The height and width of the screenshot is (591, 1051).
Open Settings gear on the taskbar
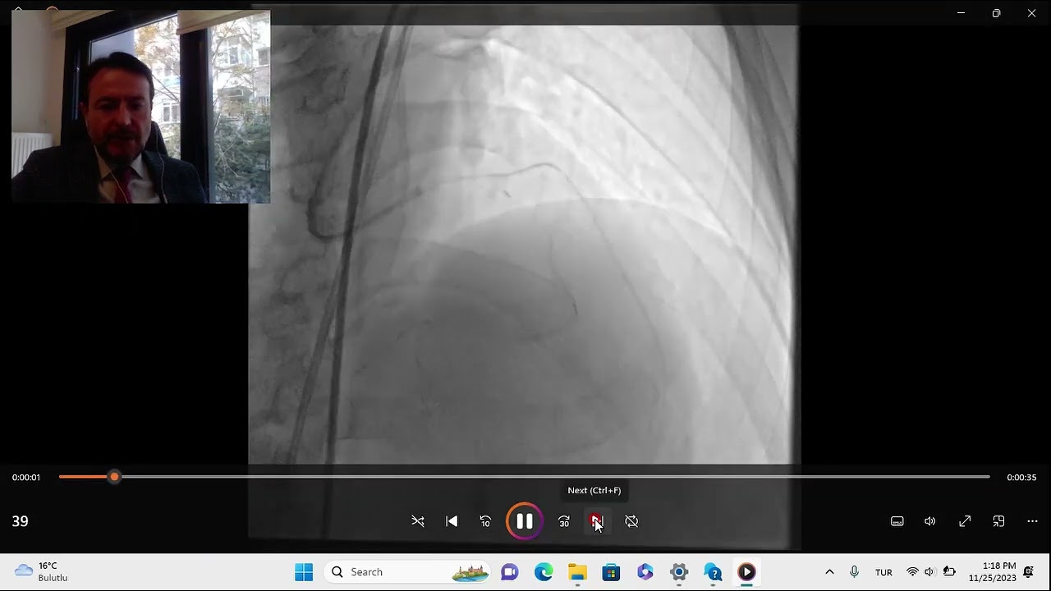pyautogui.click(x=679, y=572)
